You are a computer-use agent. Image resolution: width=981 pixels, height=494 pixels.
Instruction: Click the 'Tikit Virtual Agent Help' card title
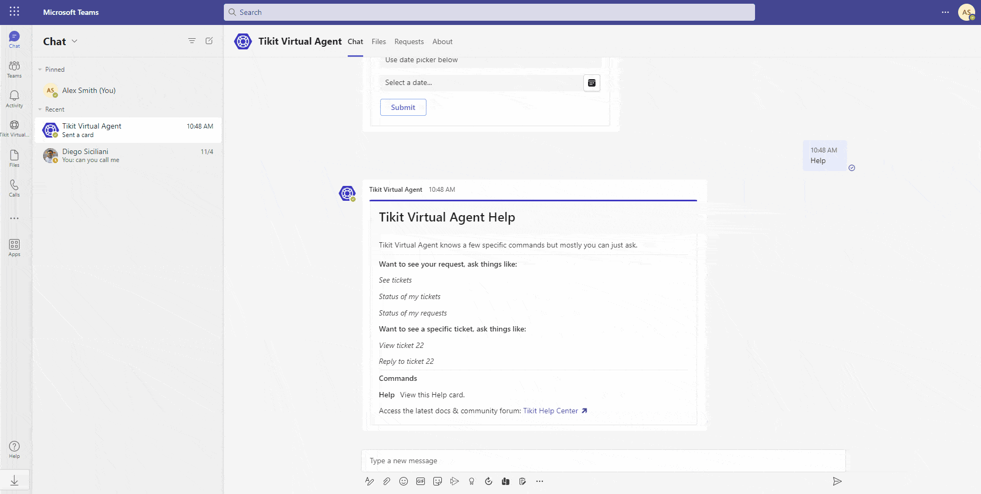click(x=447, y=217)
